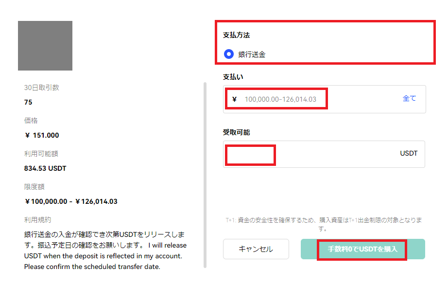The image size is (448, 287).
Task: Click the ¥ currency symbol in payment field
Action: click(x=235, y=99)
